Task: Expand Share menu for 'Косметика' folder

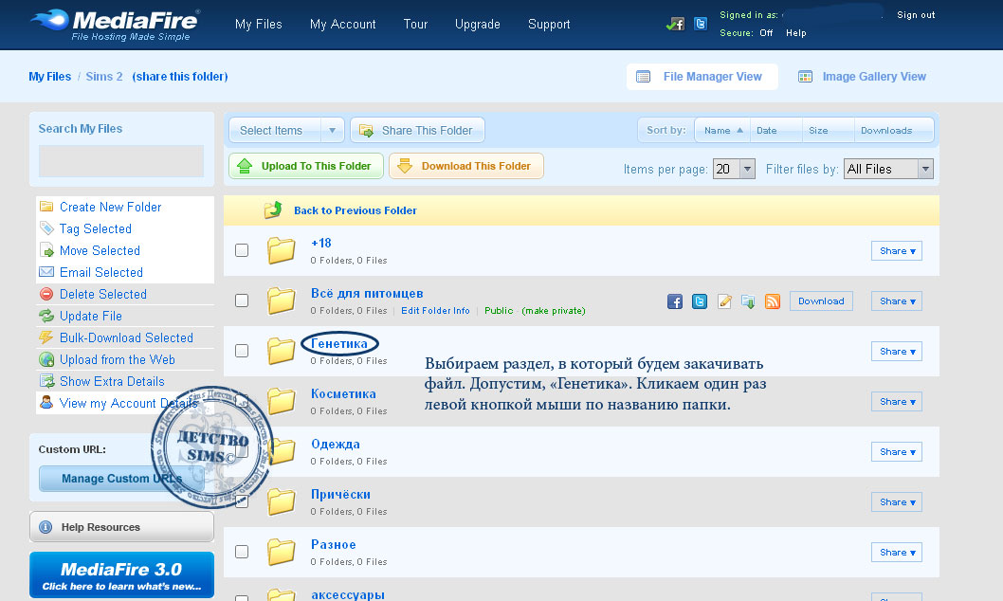Action: tap(897, 402)
